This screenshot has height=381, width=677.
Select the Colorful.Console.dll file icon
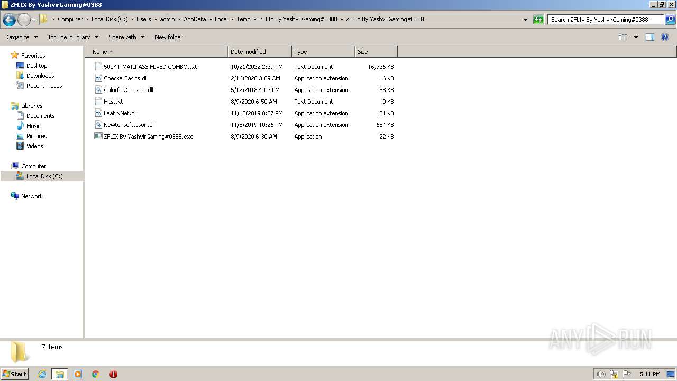(x=98, y=90)
